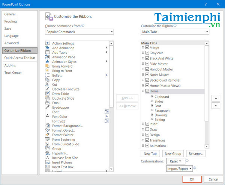This screenshot has height=185, width=225.
Task: Click the Rename button
Action: pyautogui.click(x=196, y=154)
